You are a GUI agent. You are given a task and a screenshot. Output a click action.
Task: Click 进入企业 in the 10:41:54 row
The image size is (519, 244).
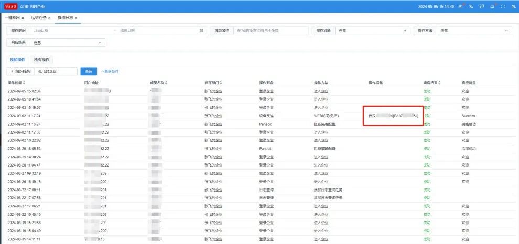(x=321, y=99)
